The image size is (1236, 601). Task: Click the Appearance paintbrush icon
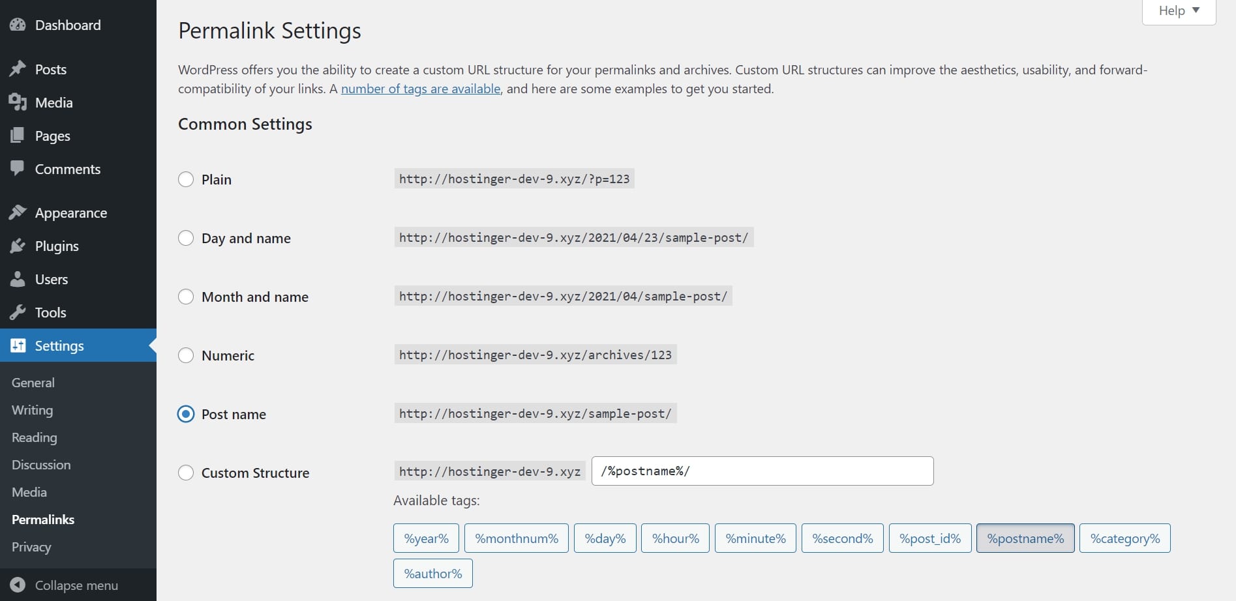18,213
